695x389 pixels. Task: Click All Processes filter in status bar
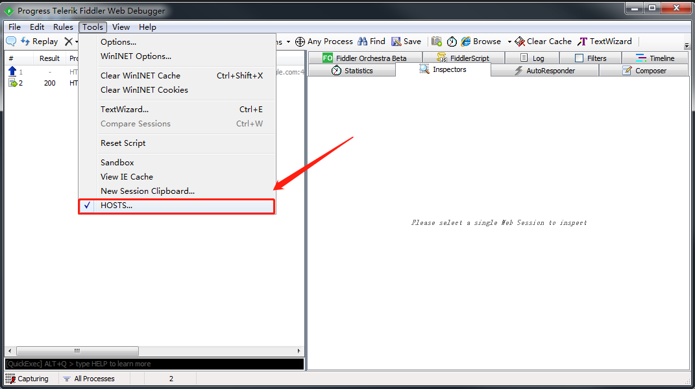click(x=89, y=379)
